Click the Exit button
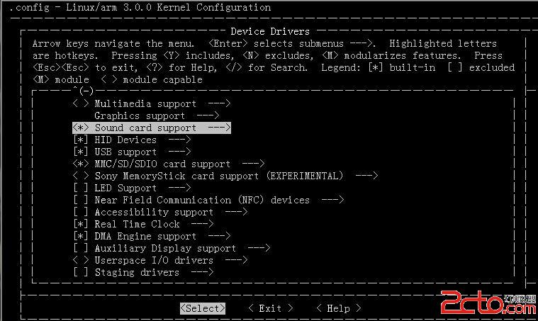This screenshot has width=538, height=321. pyautogui.click(x=270, y=308)
